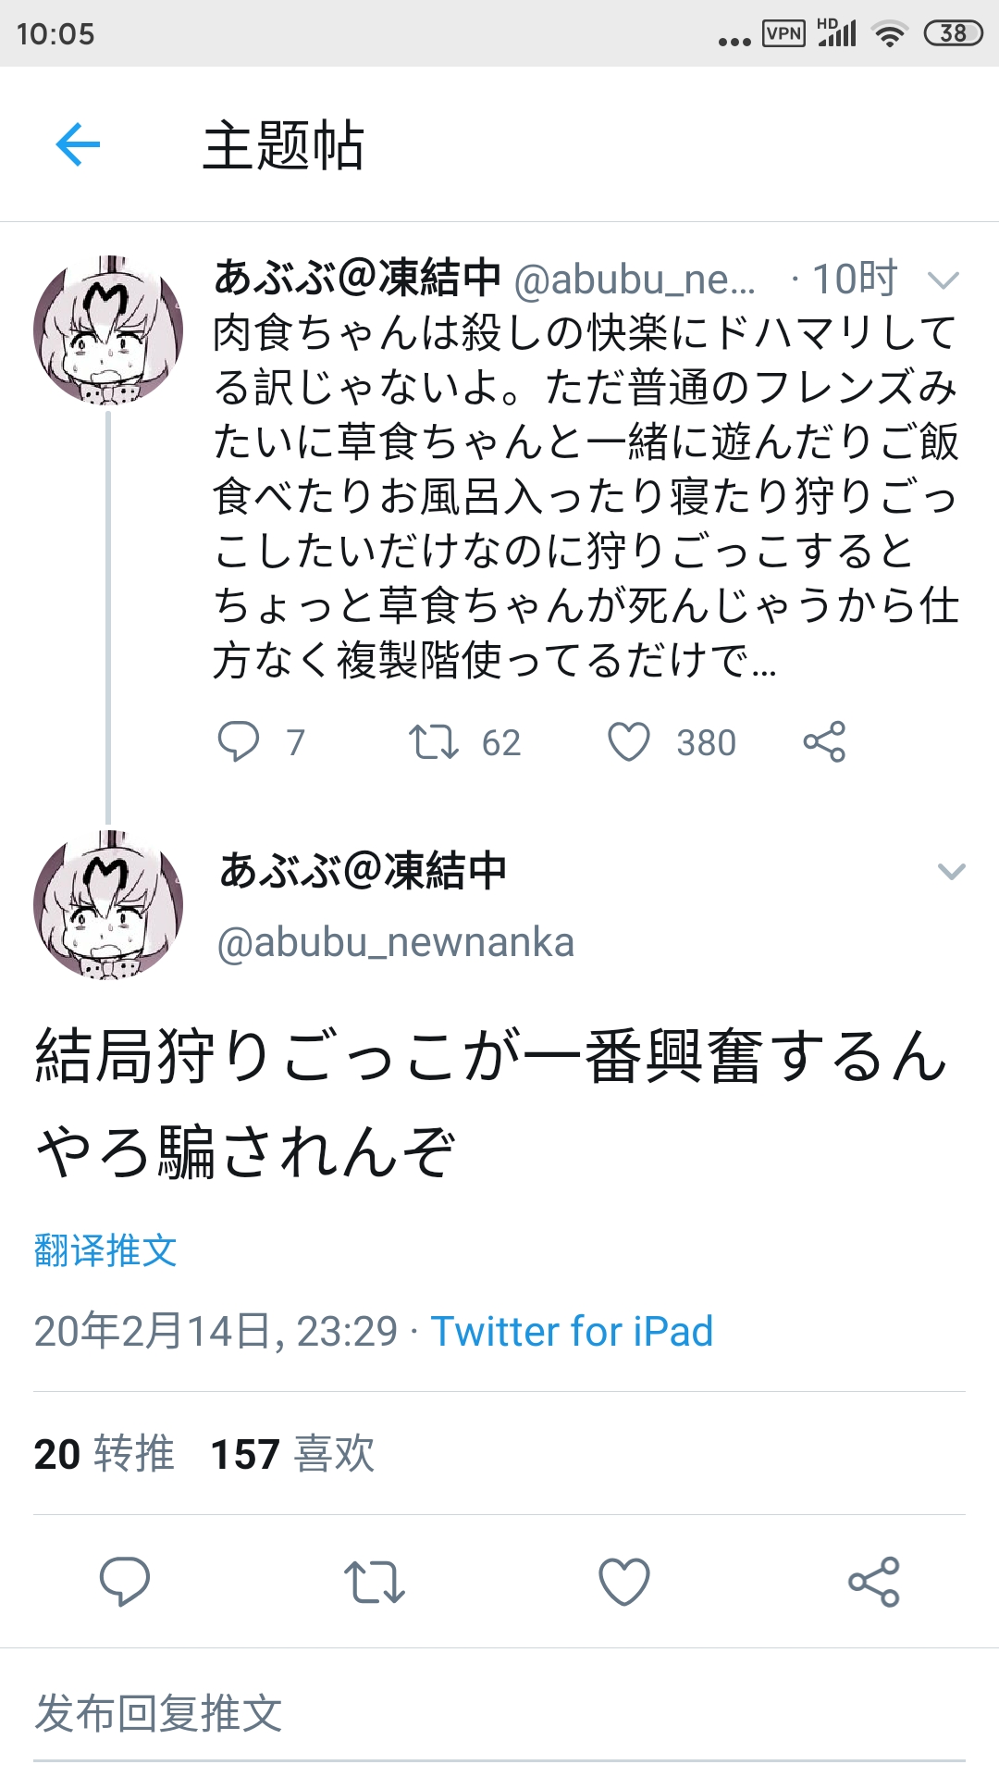Screen dimensions: 999x1777
Task: Open @abubu_newnanka's profile
Action: pyautogui.click(x=392, y=943)
